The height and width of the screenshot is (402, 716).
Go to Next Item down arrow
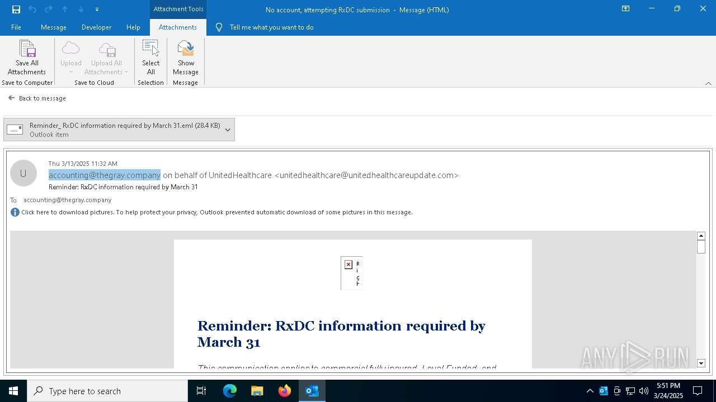click(x=81, y=9)
